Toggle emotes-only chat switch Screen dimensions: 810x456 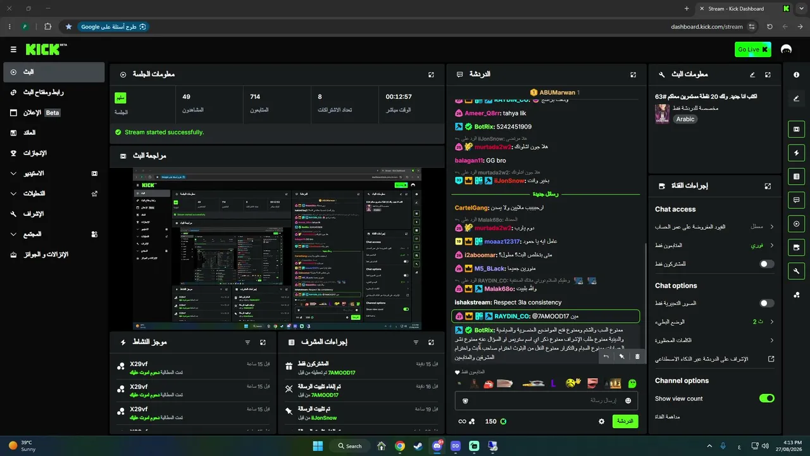pyautogui.click(x=766, y=303)
